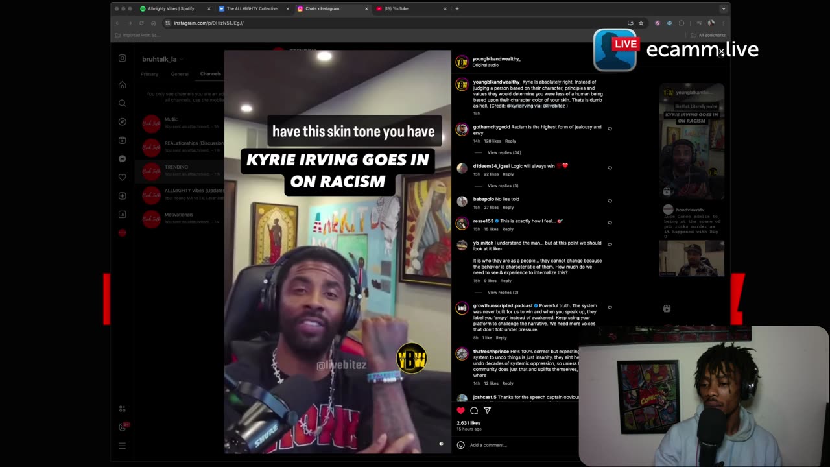This screenshot has width=830, height=467.
Task: Open Explore compass icon in sidebar
Action: [122, 122]
